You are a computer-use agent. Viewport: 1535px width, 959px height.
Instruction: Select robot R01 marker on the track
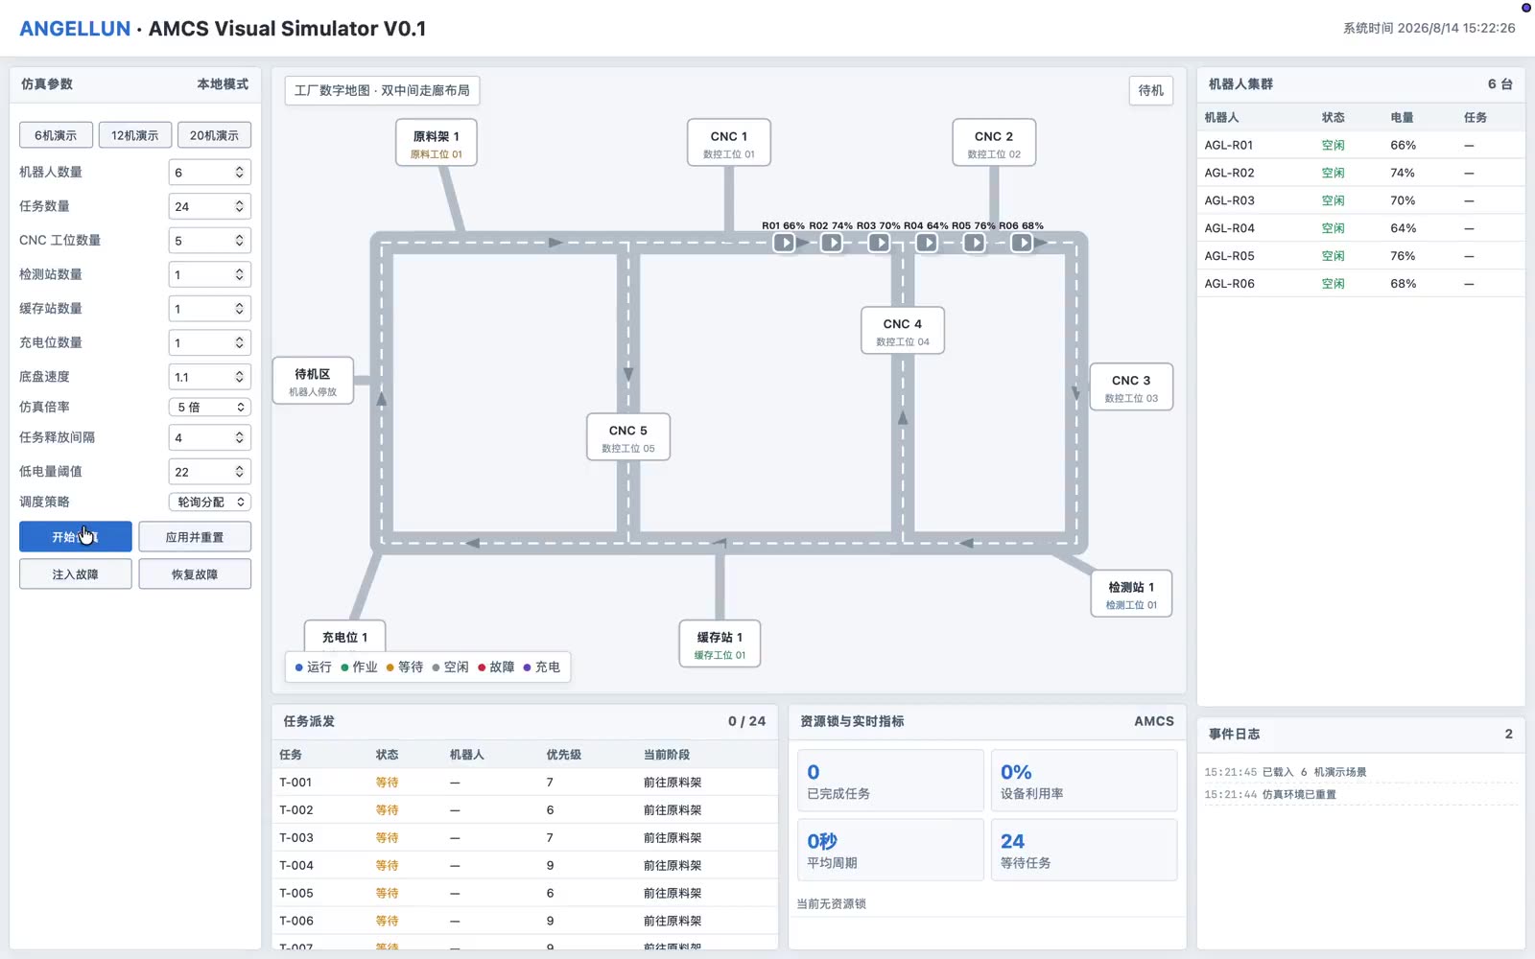click(x=785, y=243)
